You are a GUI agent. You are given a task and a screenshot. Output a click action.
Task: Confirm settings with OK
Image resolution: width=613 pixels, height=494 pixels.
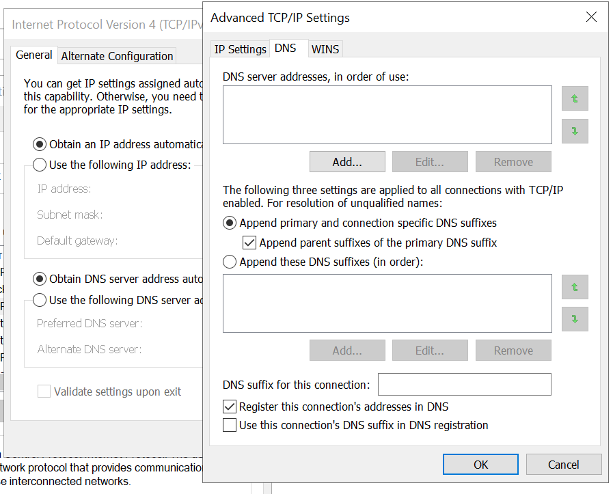point(480,464)
